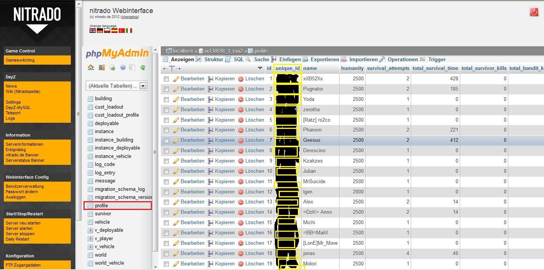Switch language using the German flag
544x270 pixels.
tap(100, 31)
